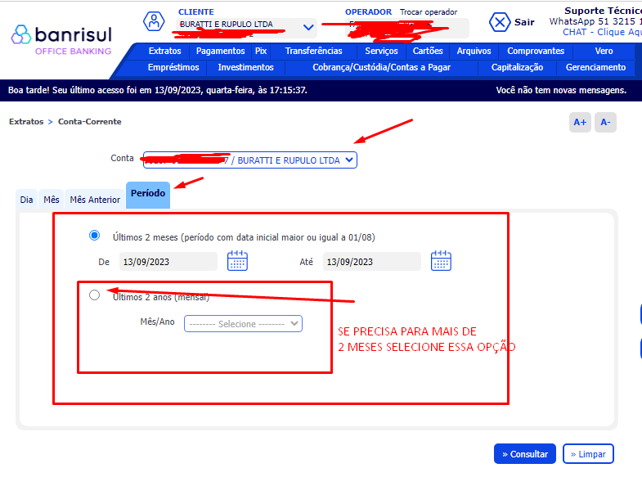Click the Cliente user profile icon
Image resolution: width=642 pixels, height=477 pixels.
154,21
